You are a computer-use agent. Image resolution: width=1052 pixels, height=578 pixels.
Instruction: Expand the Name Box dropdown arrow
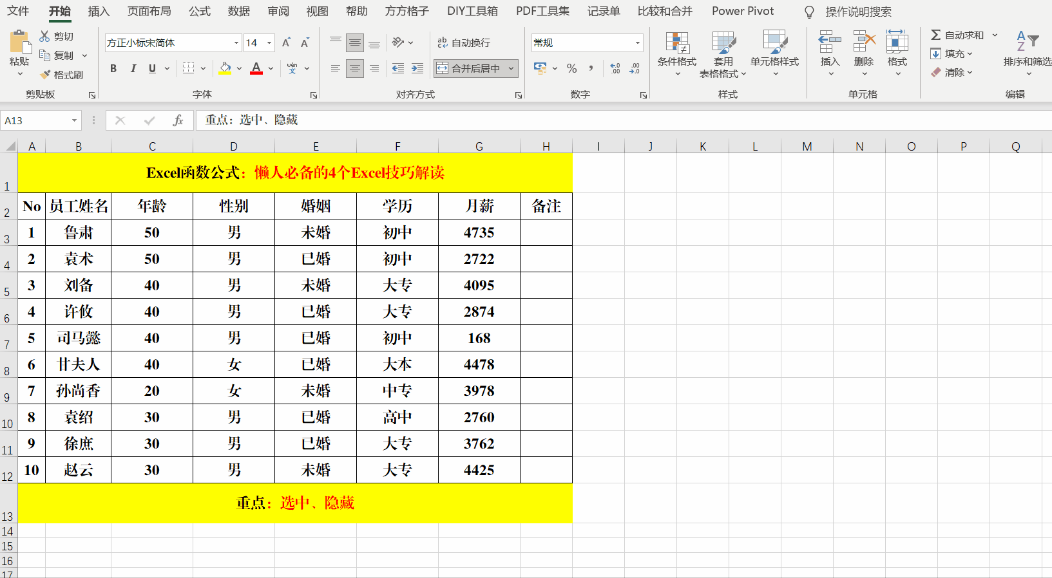point(74,120)
